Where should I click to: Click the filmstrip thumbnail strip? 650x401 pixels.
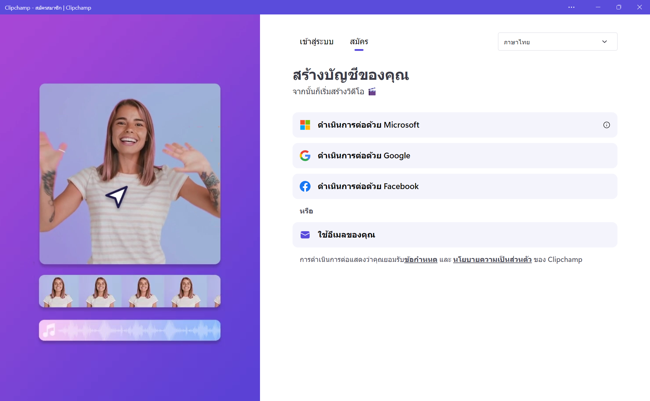130,291
